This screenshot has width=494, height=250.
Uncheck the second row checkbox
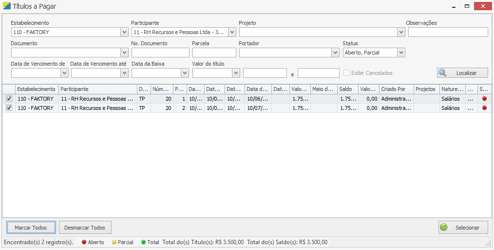[x=9, y=108]
